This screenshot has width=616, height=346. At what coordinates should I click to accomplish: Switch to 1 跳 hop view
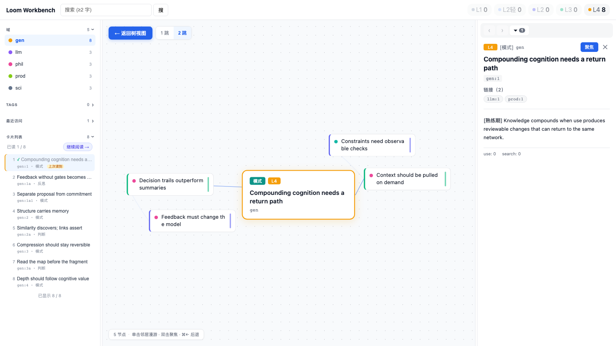click(x=165, y=33)
